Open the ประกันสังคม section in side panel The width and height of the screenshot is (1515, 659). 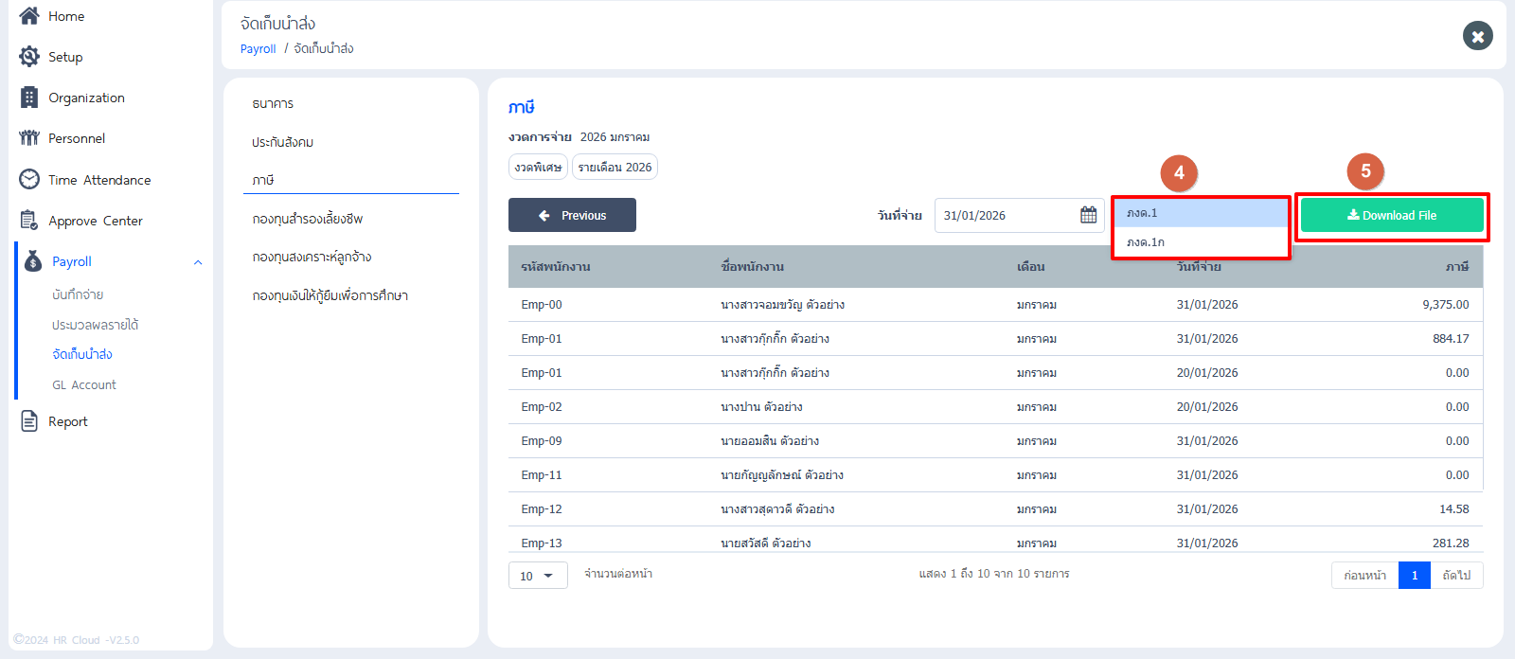click(282, 142)
